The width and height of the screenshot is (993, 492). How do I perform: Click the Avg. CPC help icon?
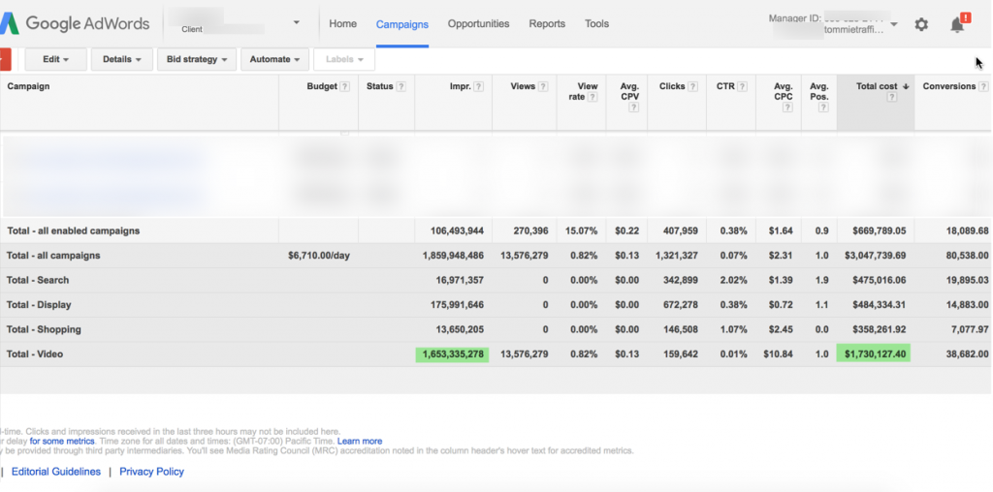(787, 108)
